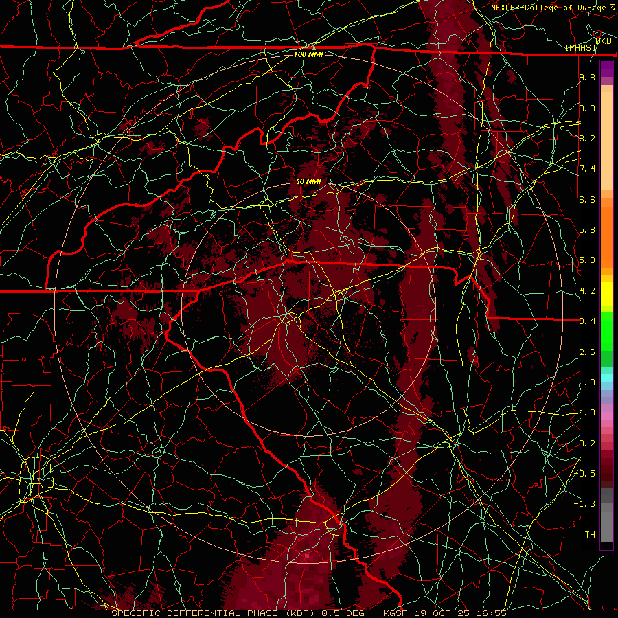Click the 1.8 scale value

pos(587,382)
